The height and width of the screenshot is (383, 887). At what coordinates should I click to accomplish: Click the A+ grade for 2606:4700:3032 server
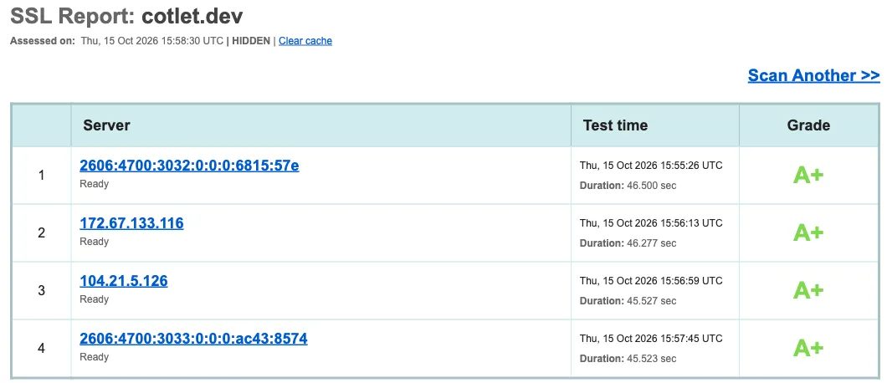click(x=808, y=176)
